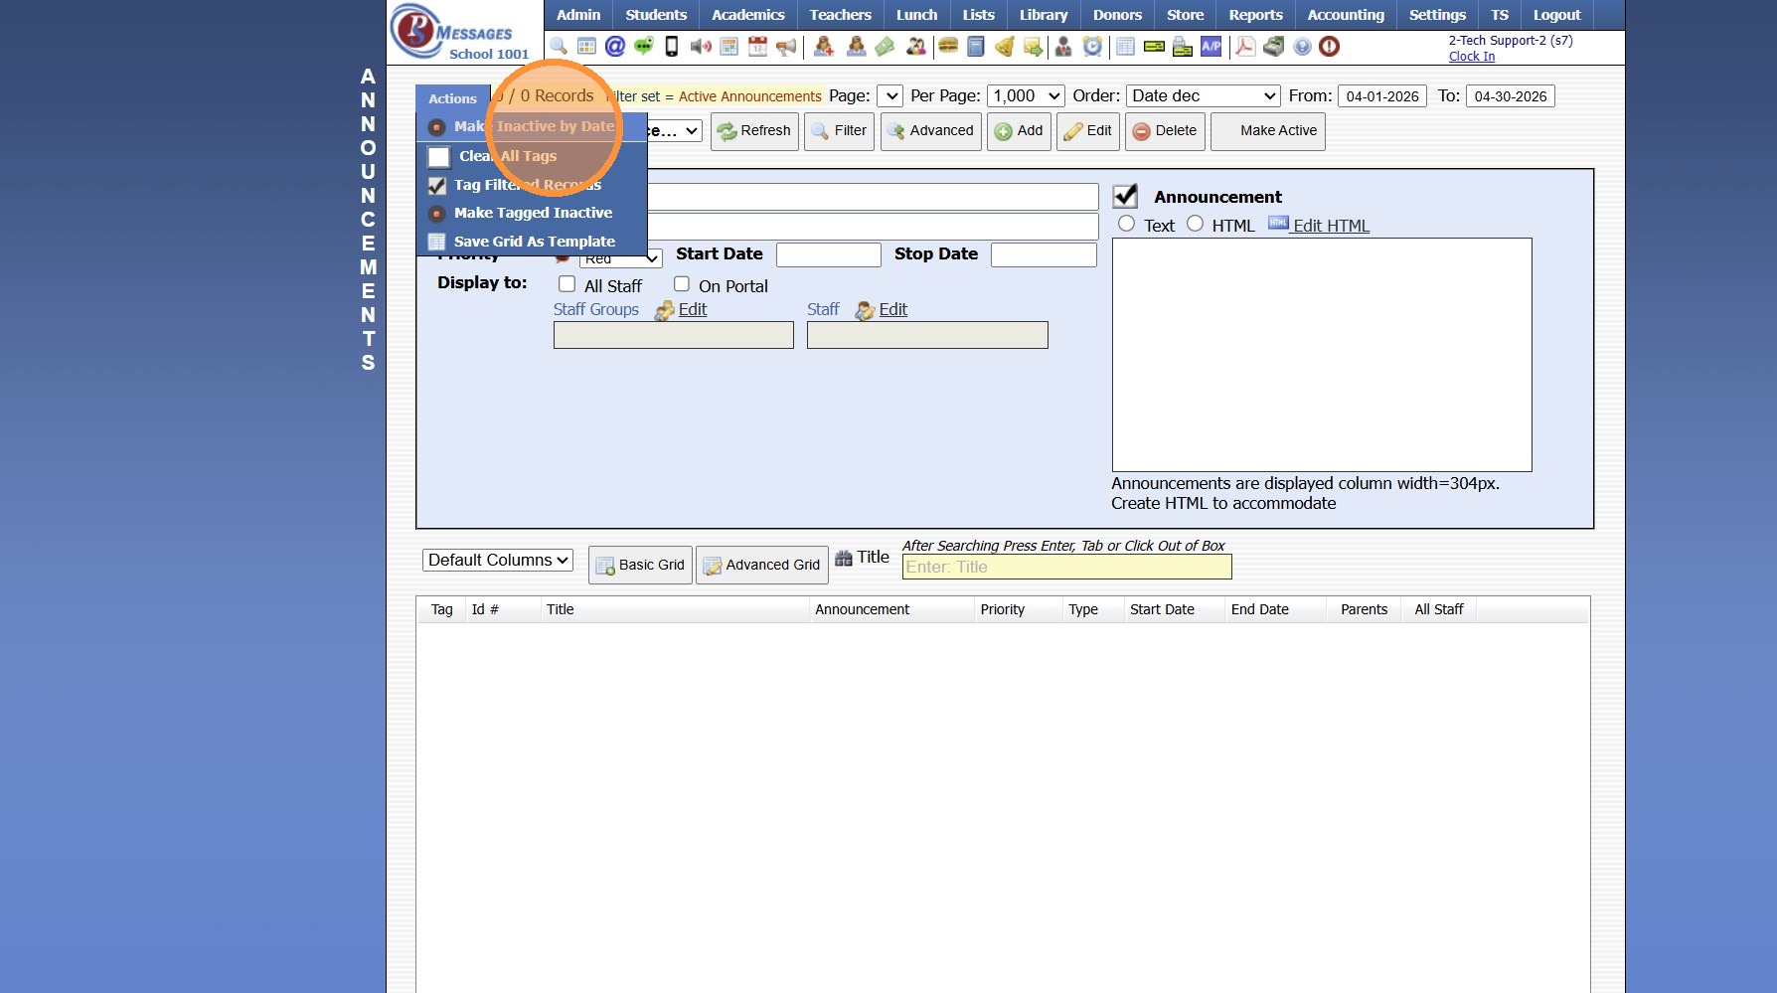Image resolution: width=1777 pixels, height=993 pixels.
Task: Click the Refresh button
Action: tap(754, 131)
